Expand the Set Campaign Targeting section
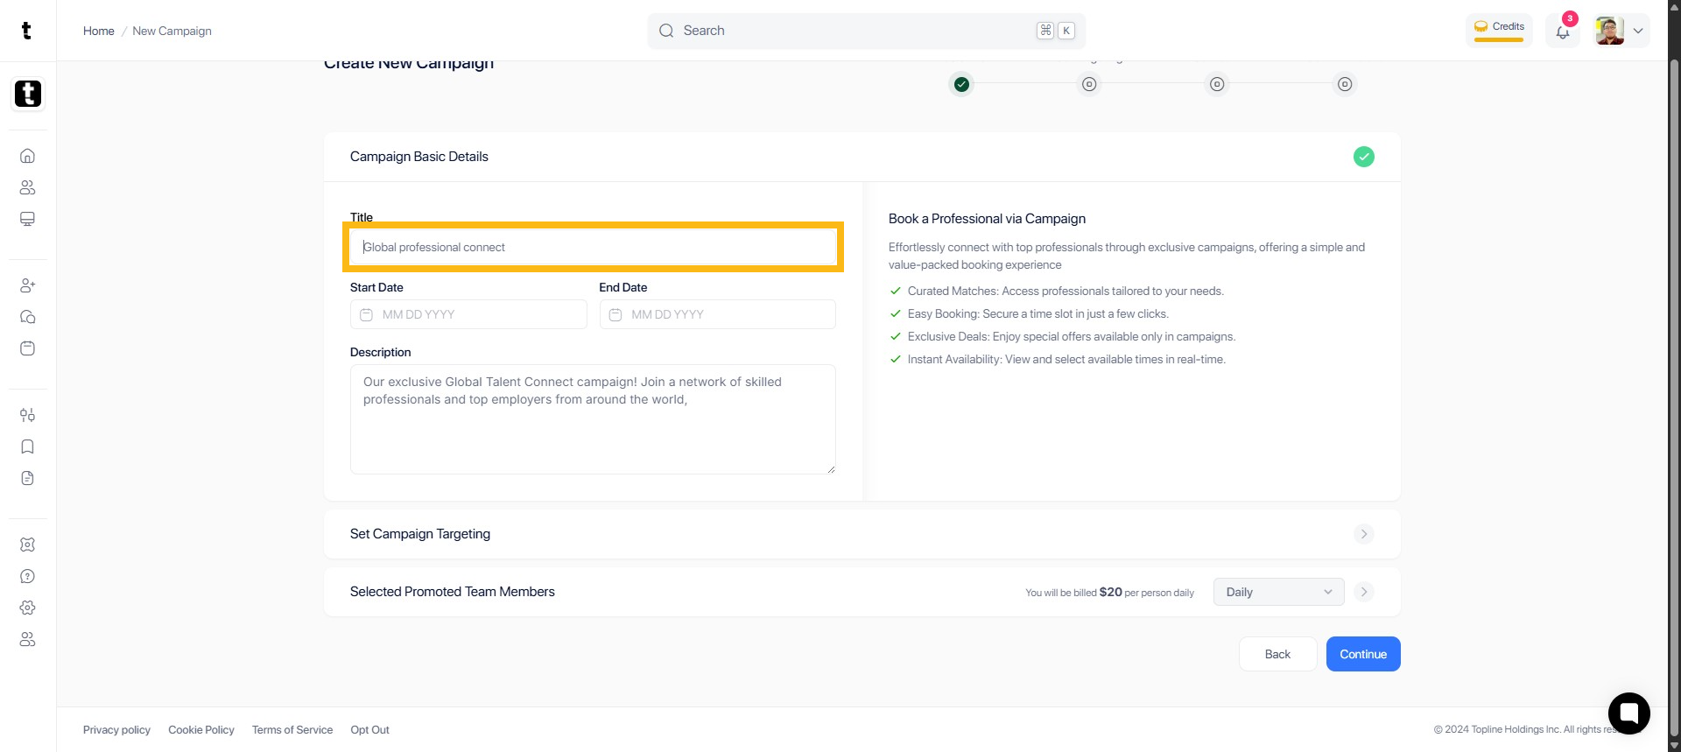Image resolution: width=1681 pixels, height=752 pixels. (x=1363, y=534)
